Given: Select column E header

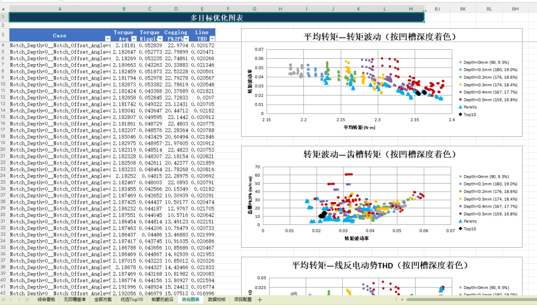Looking at the screenshot, I should pyautogui.click(x=202, y=9).
